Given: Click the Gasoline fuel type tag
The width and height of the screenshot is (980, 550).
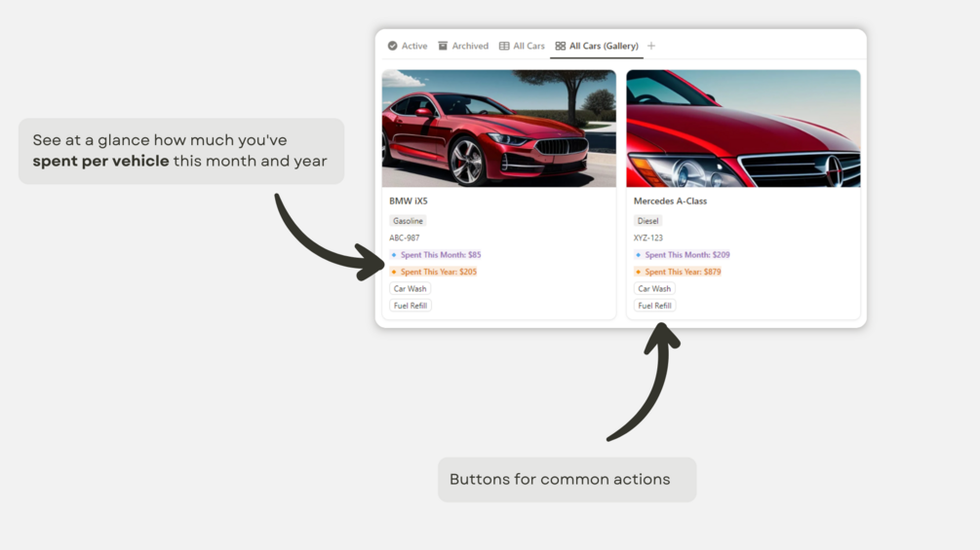Looking at the screenshot, I should [408, 221].
